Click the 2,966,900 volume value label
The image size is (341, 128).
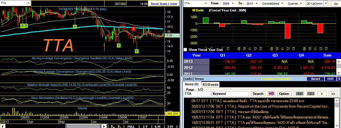point(172,114)
